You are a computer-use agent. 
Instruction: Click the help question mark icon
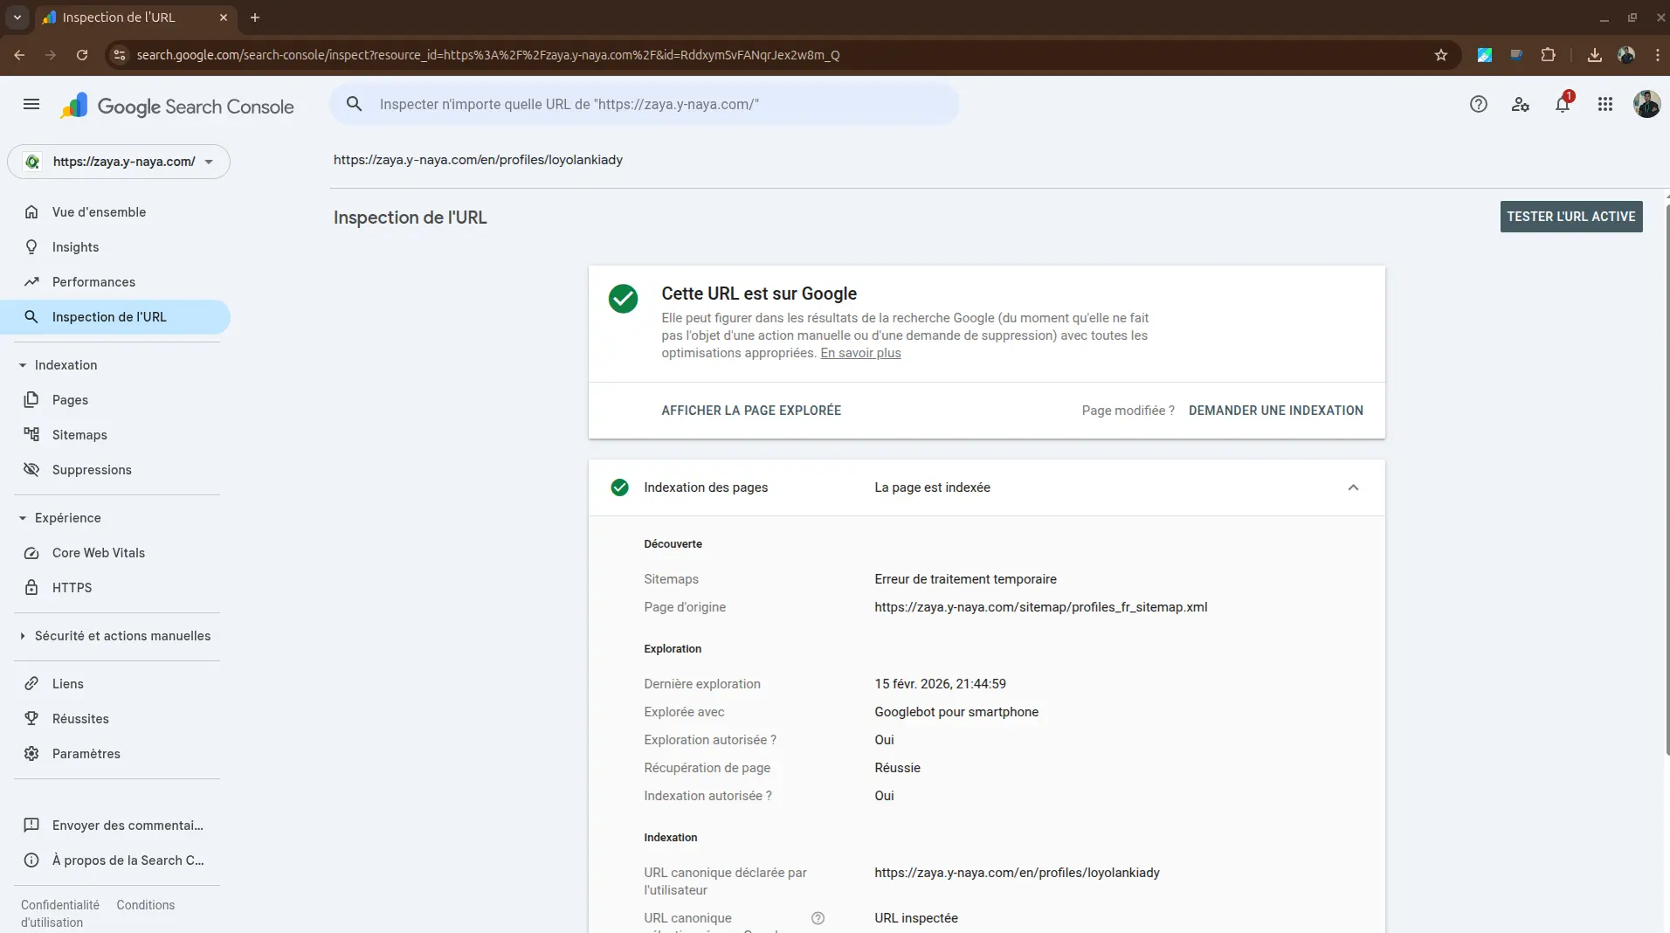1478,105
